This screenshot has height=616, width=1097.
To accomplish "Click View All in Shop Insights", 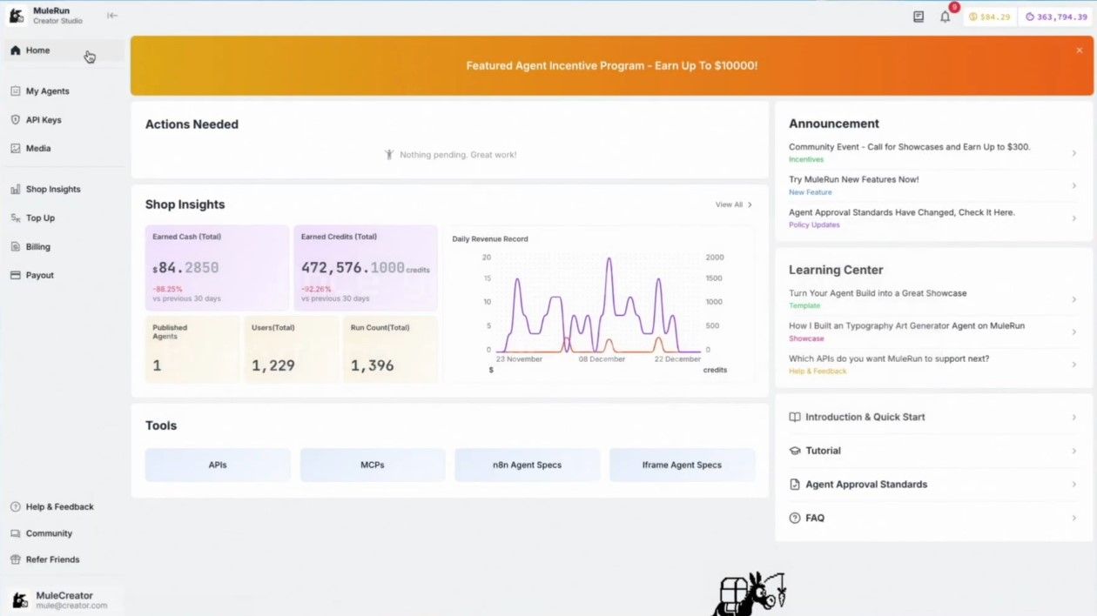I will click(733, 204).
